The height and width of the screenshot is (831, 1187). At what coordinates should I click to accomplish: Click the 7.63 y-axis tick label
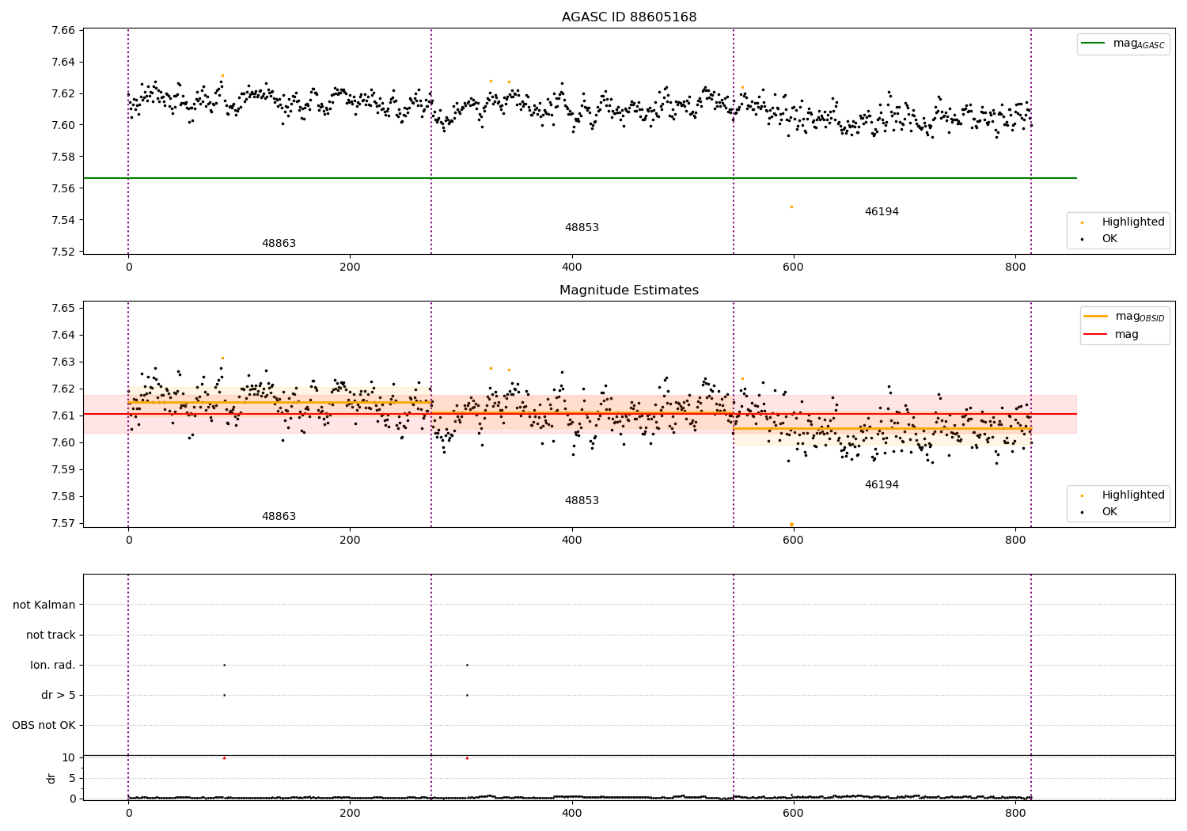[63, 362]
